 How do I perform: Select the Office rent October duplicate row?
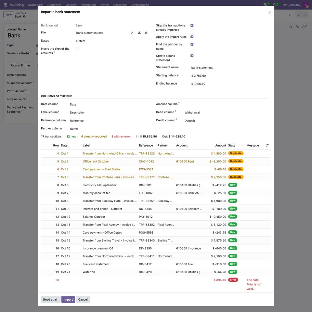[156, 162]
